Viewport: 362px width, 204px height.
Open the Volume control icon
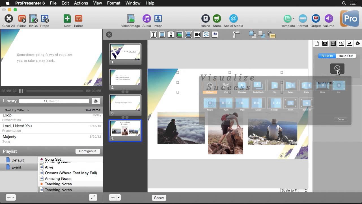(329, 19)
